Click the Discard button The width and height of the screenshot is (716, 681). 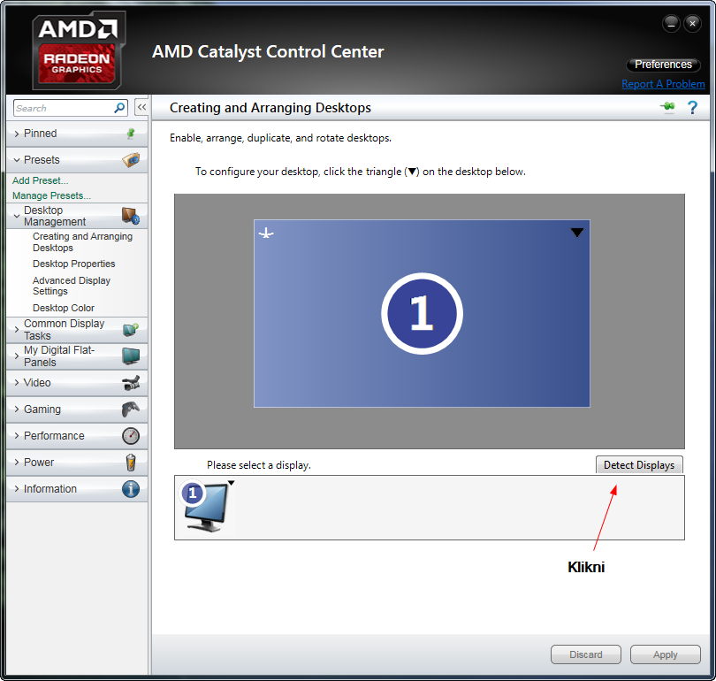click(x=586, y=654)
